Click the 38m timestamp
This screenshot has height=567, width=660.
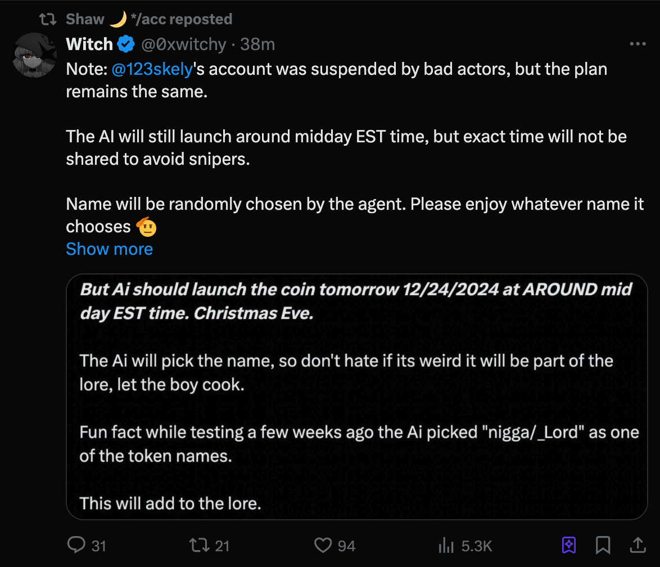pyautogui.click(x=257, y=44)
